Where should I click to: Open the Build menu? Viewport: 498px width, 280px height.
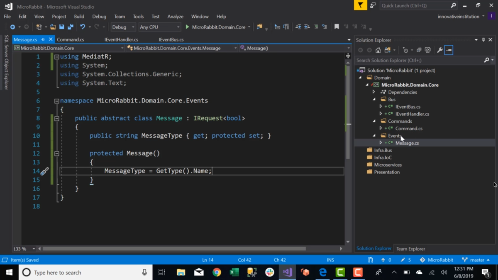pos(79,17)
